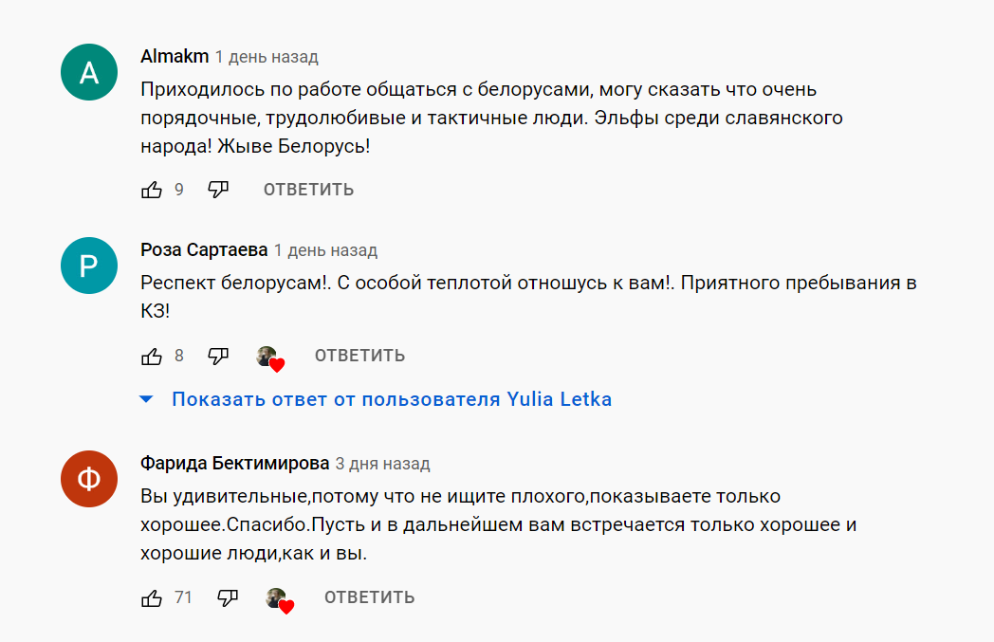Open Роза Сартаева's teal avatar

88,266
